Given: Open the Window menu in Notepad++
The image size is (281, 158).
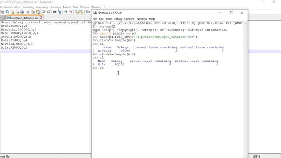Looking at the screenshot, I should click(x=96, y=7).
